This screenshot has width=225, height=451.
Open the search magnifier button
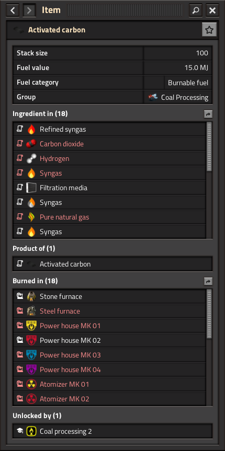[x=196, y=10]
